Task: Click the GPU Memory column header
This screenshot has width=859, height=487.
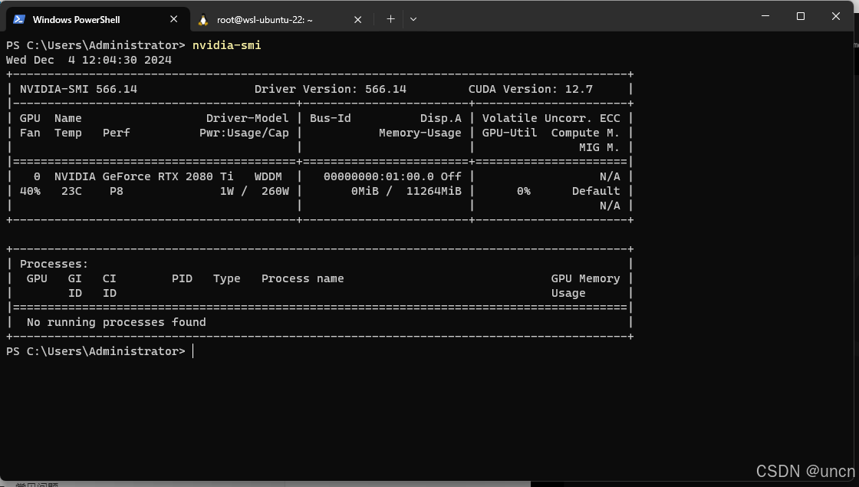Action: point(586,279)
